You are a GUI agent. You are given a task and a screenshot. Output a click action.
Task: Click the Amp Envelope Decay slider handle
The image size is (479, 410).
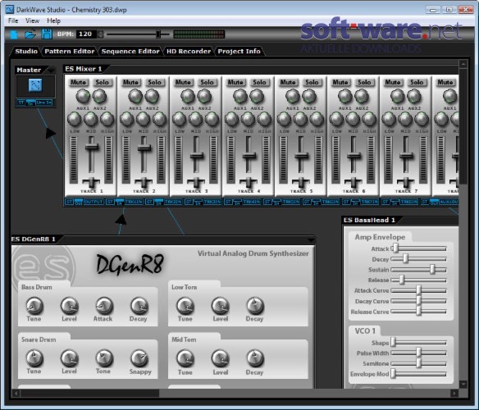[x=405, y=259]
